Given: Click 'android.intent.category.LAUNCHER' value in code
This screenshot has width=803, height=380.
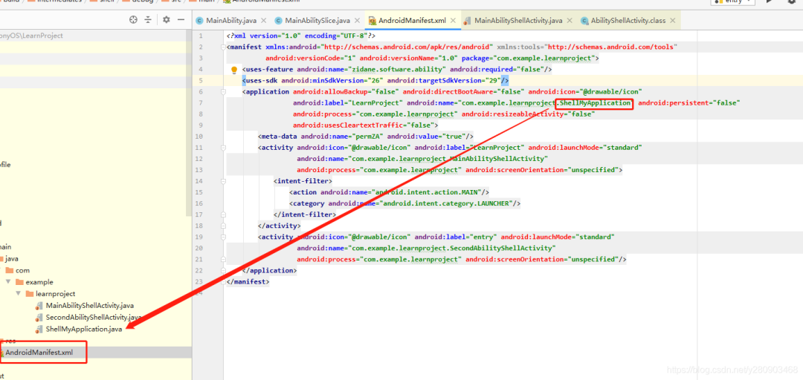Looking at the screenshot, I should tap(445, 203).
